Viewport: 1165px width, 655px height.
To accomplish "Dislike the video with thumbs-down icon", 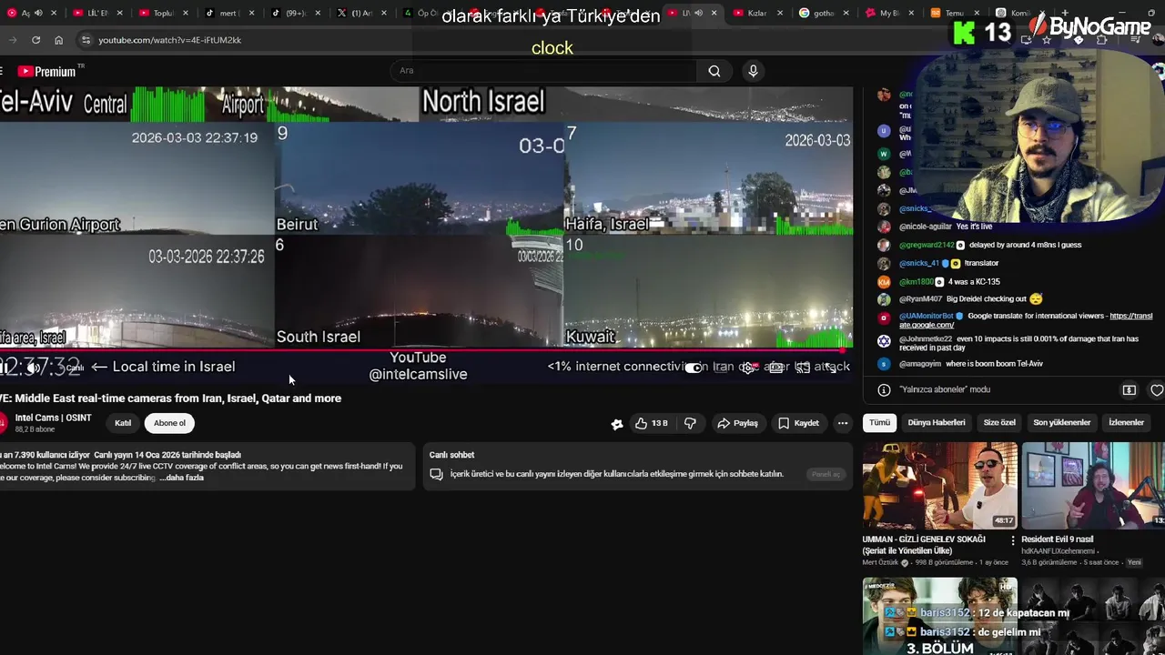I will click(x=690, y=423).
